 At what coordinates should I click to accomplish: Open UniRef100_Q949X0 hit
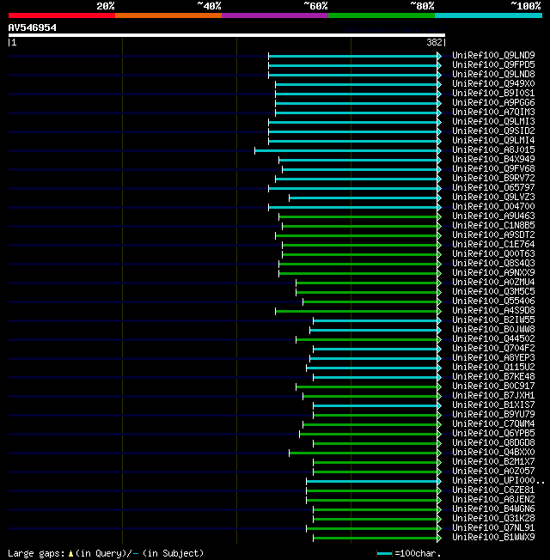coord(493,83)
